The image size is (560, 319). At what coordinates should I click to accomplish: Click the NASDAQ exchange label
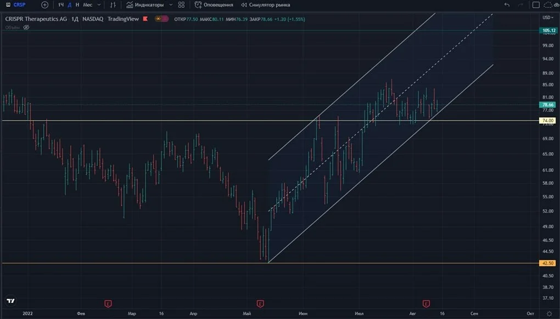coord(92,19)
